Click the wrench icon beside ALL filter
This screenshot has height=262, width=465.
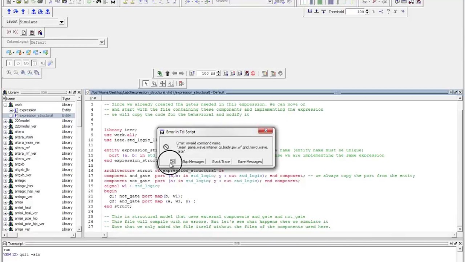[50, 63]
